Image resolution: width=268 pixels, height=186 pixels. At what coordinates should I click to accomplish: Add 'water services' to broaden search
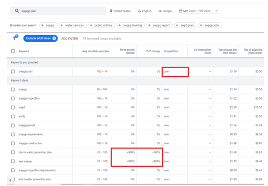click(73, 25)
